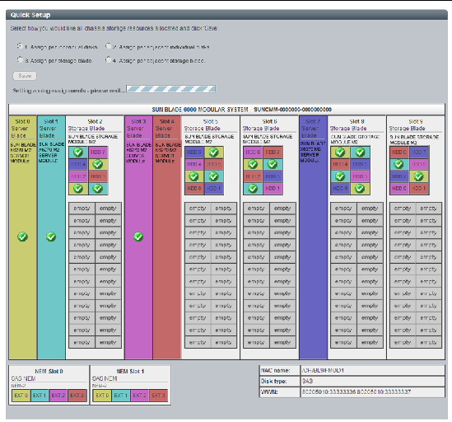Viewport: 452px width, 422px height.
Task: Click the NAC name value field
Action: 372,370
